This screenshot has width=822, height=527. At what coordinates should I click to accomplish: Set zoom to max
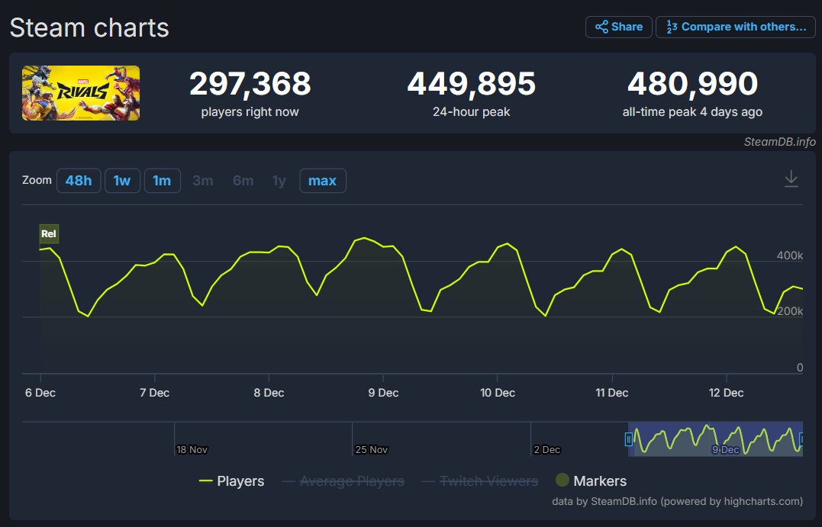point(322,181)
